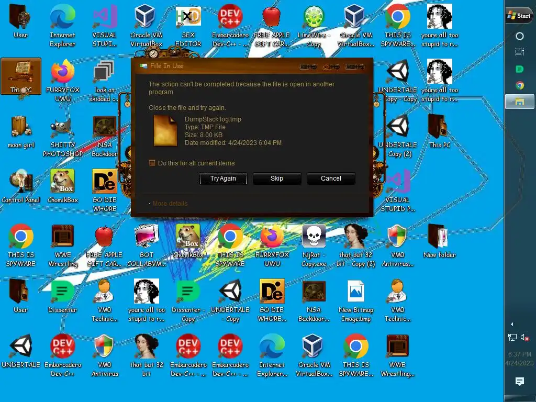Select the UNDERTALE - Copy - Copy icon
The height and width of the screenshot is (402, 536).
click(x=398, y=81)
